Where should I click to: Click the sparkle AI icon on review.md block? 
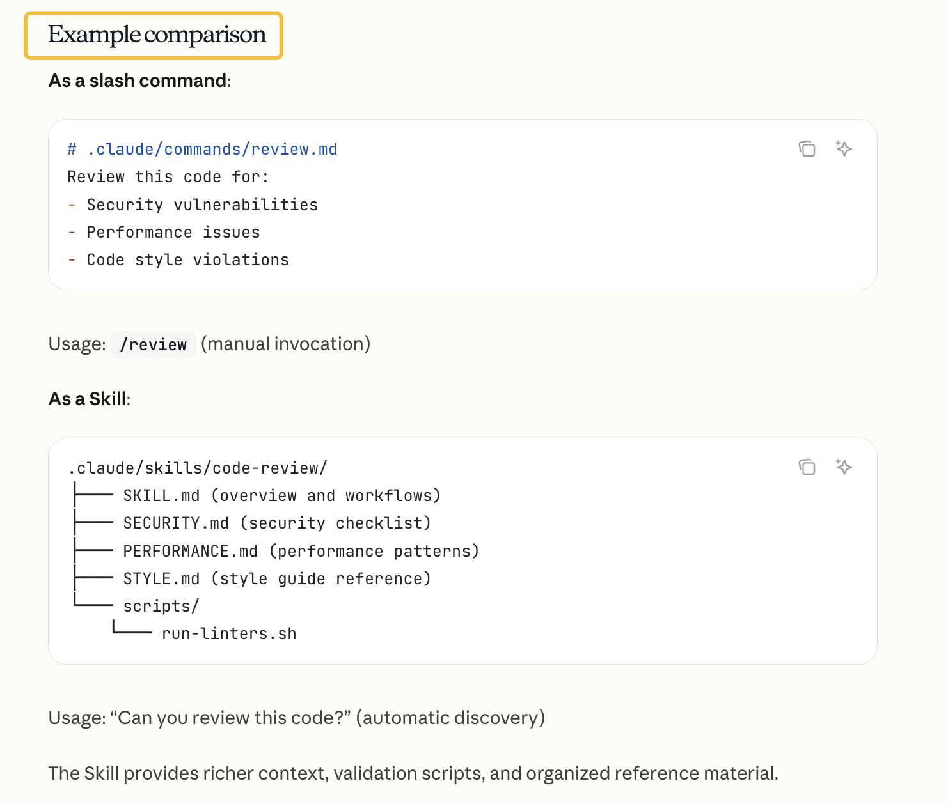pos(844,149)
